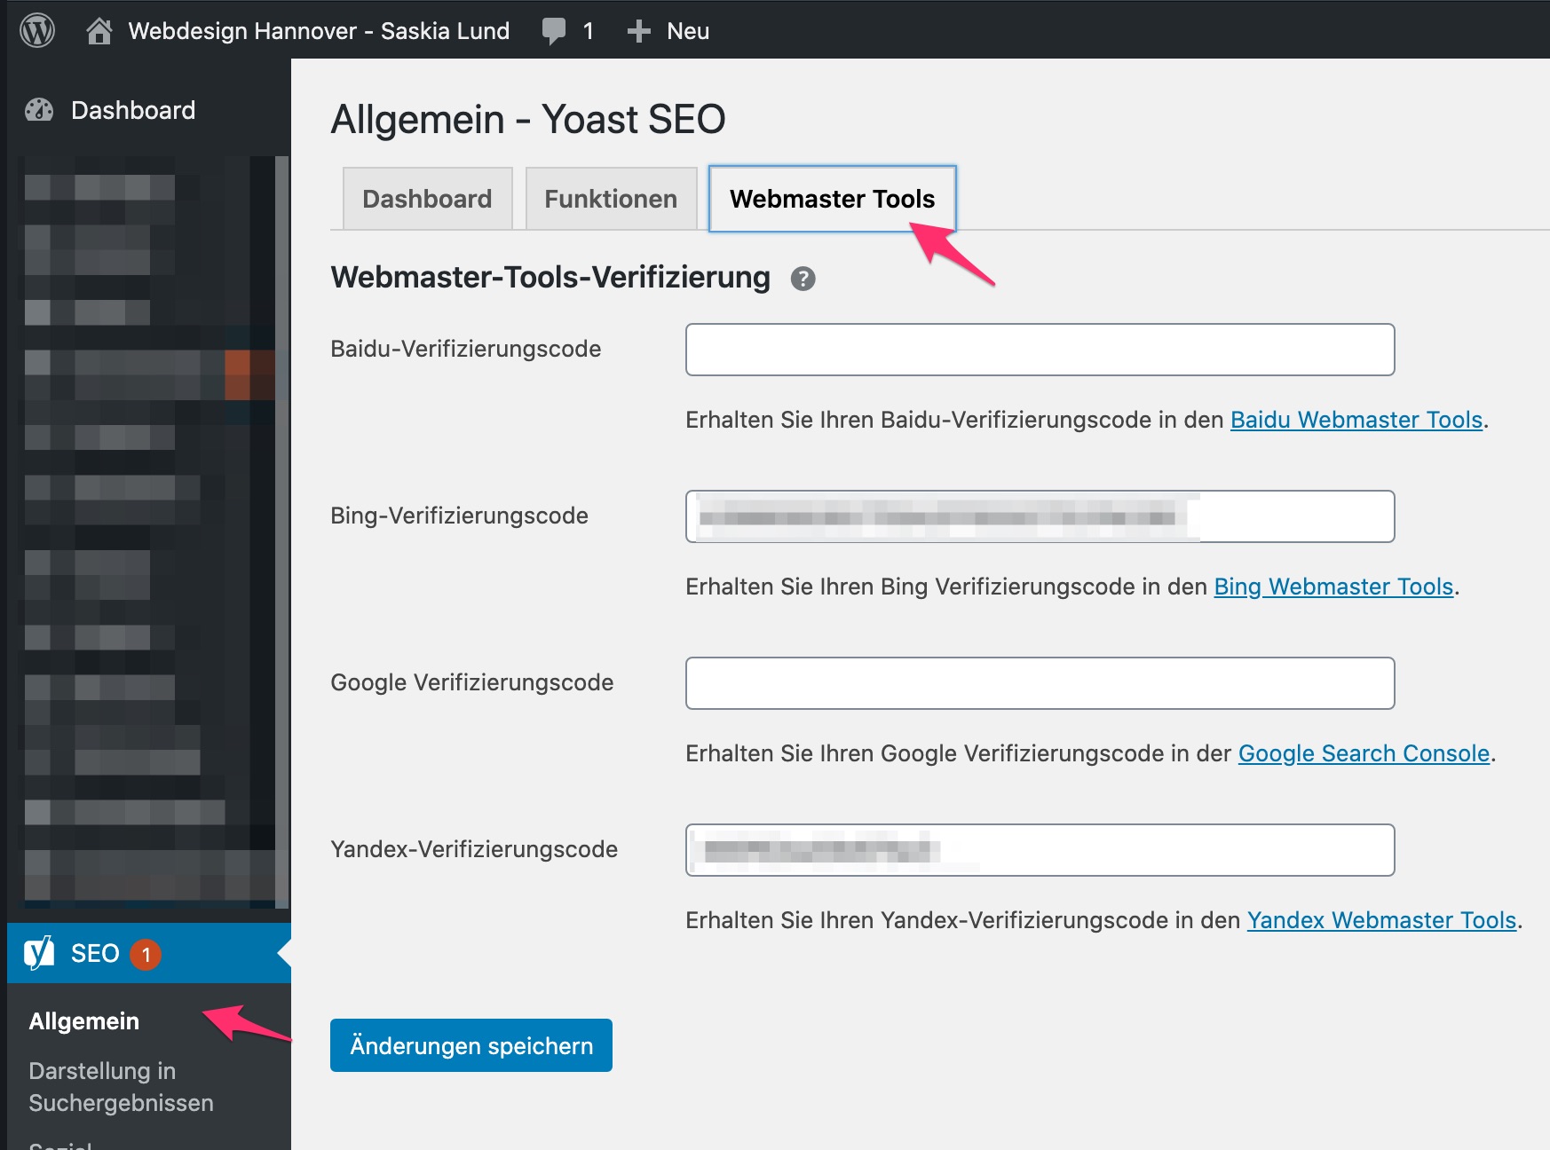Click the Webdesign Hannover site title

(x=319, y=31)
